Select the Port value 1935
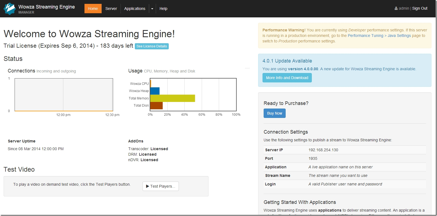This screenshot has height=216, width=437. pyautogui.click(x=313, y=158)
